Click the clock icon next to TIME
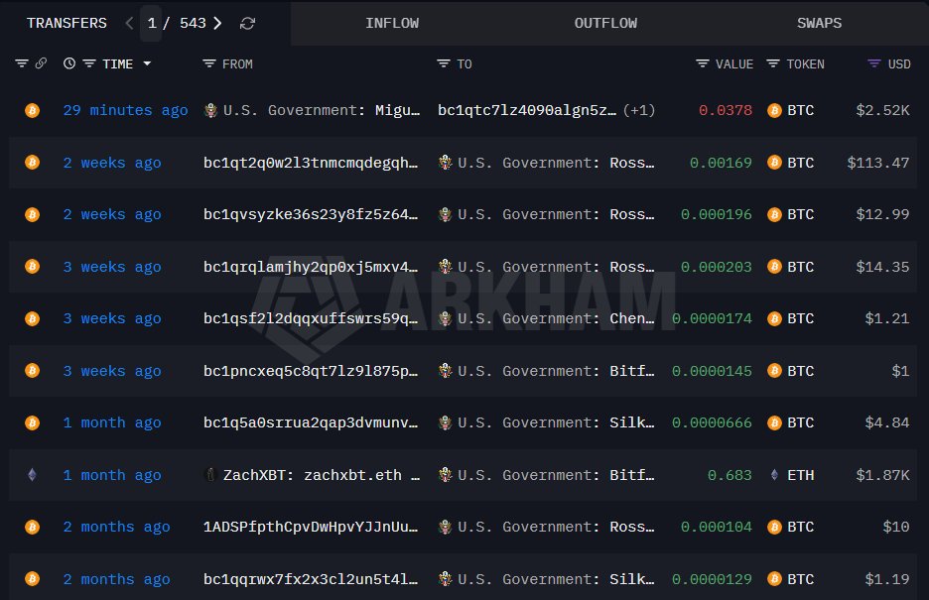Viewport: 929px width, 600px height. pyautogui.click(x=69, y=63)
